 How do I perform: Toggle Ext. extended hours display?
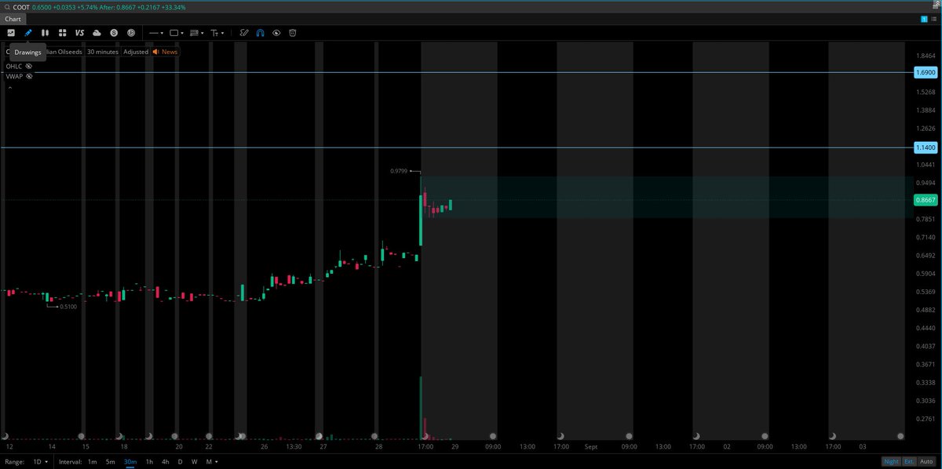coord(909,462)
